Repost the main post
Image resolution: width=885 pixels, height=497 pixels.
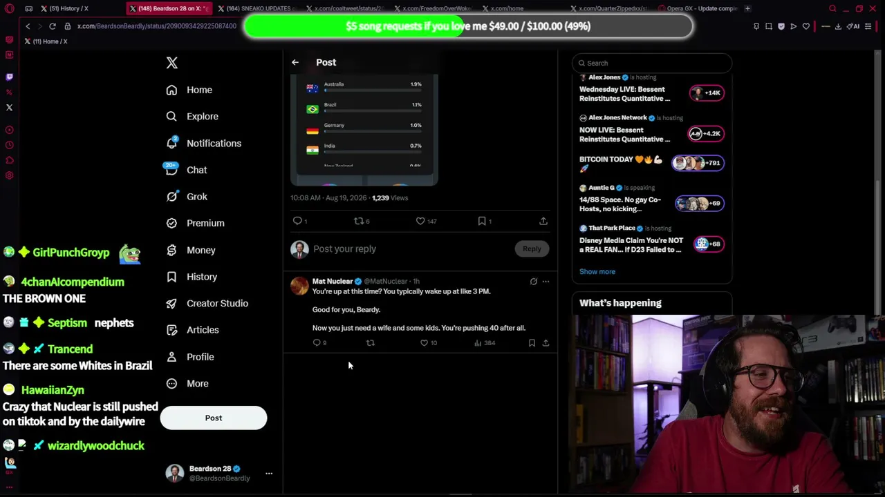point(359,221)
